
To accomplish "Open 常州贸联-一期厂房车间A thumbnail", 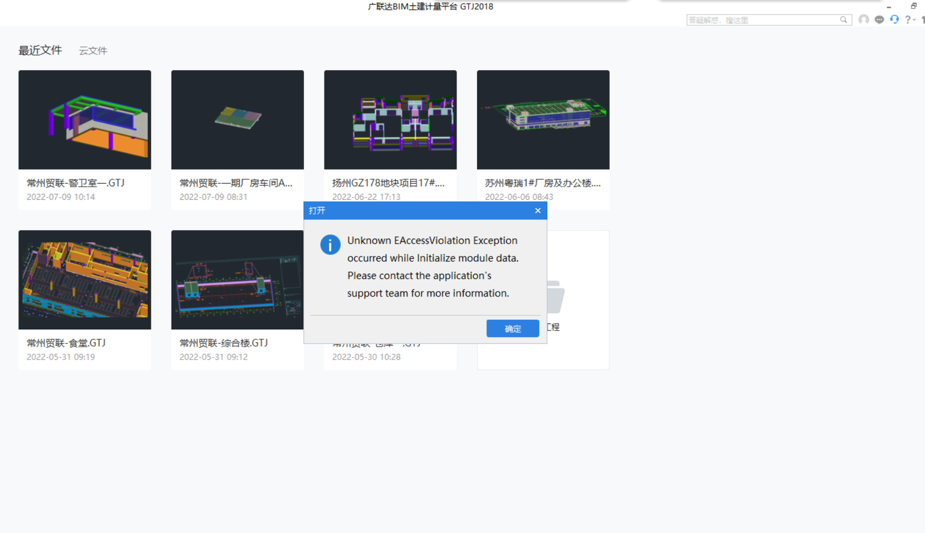I will pos(237,120).
